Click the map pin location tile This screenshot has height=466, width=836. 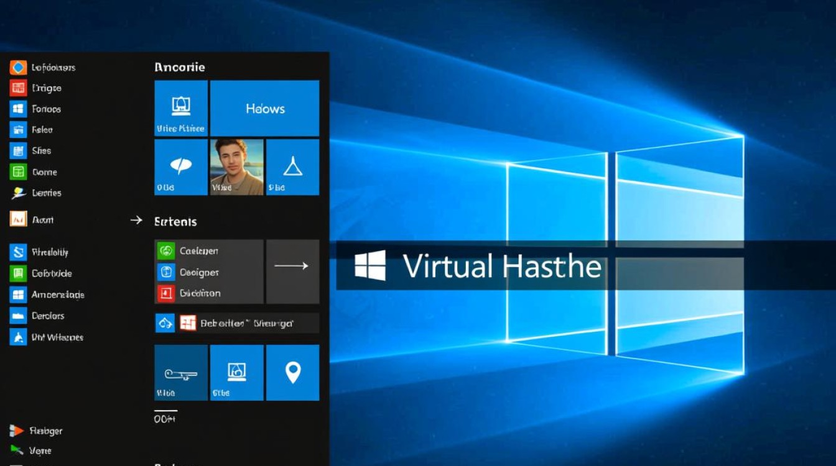click(292, 372)
